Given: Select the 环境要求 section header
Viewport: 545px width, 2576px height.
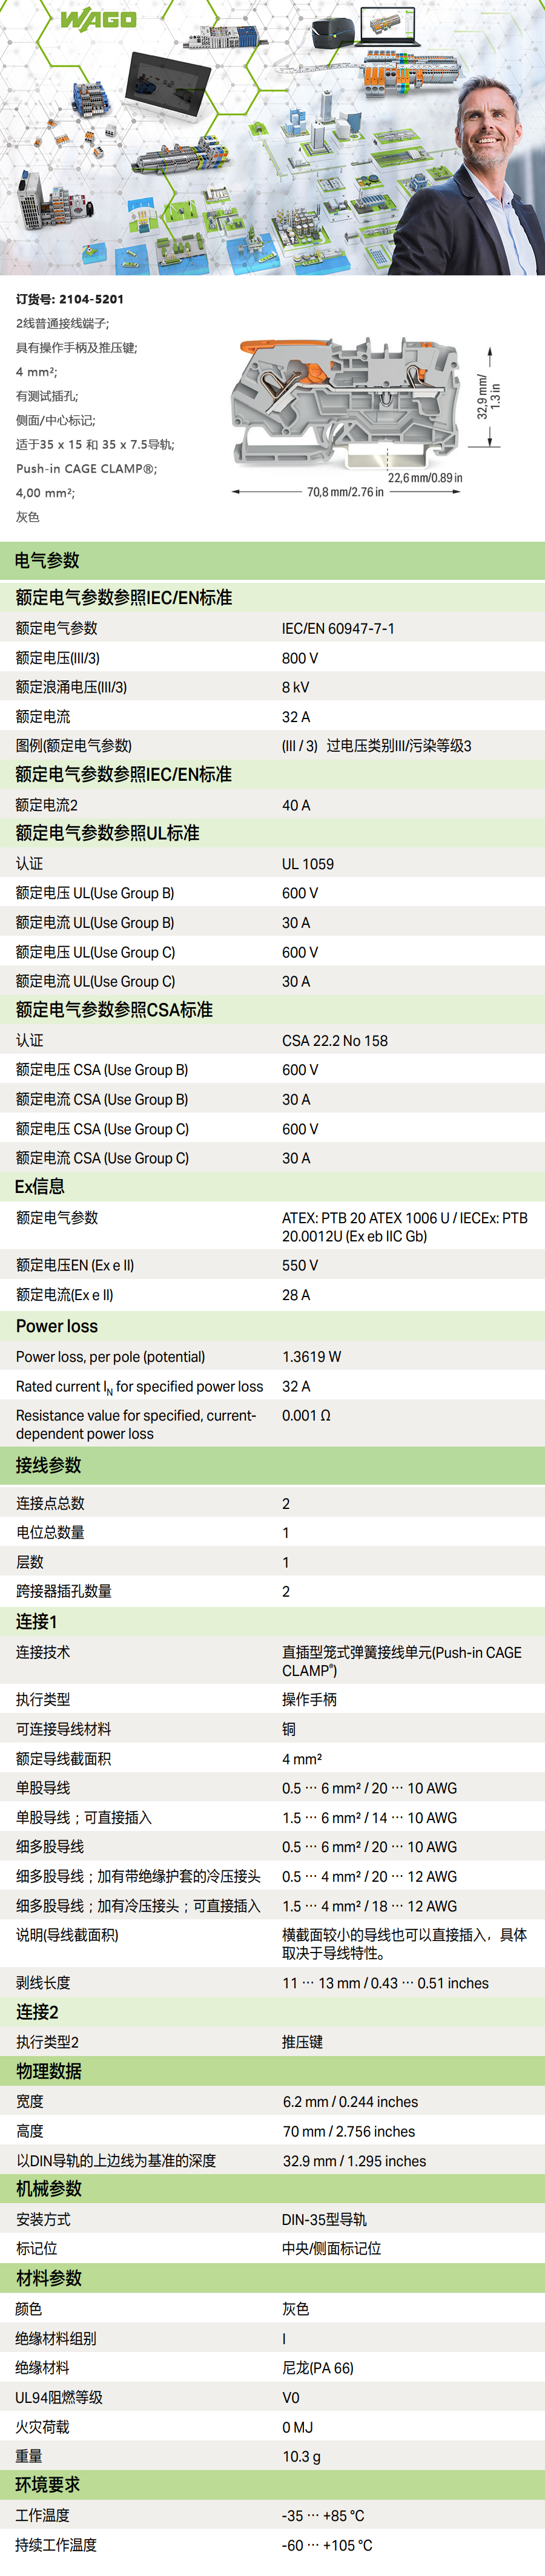Looking at the screenshot, I should pyautogui.click(x=47, y=2485).
